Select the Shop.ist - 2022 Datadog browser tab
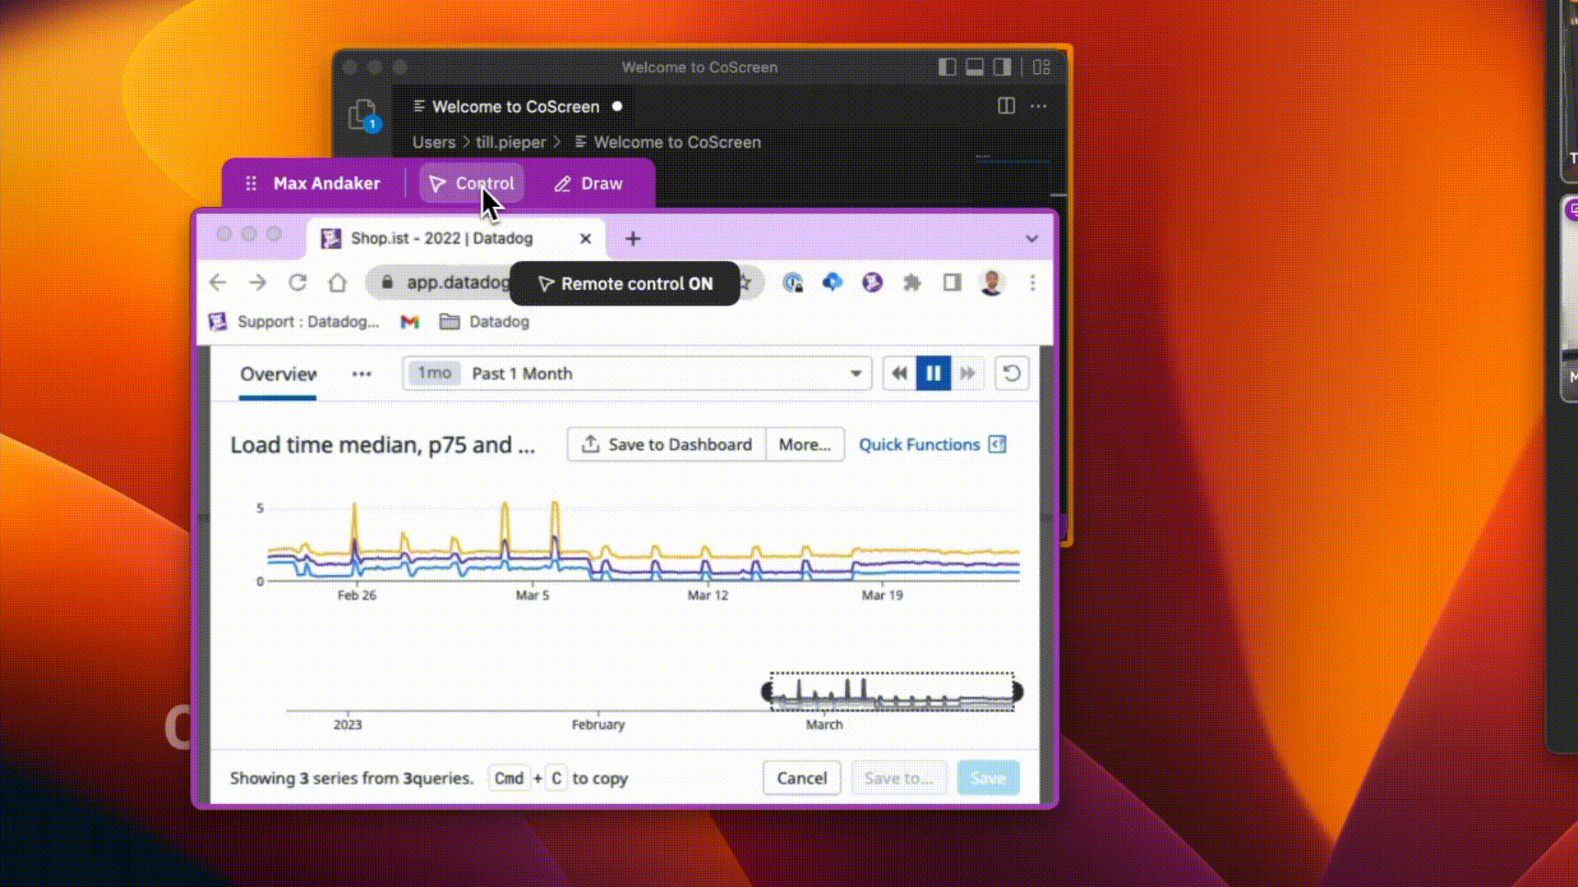This screenshot has height=887, width=1578. [x=456, y=238]
